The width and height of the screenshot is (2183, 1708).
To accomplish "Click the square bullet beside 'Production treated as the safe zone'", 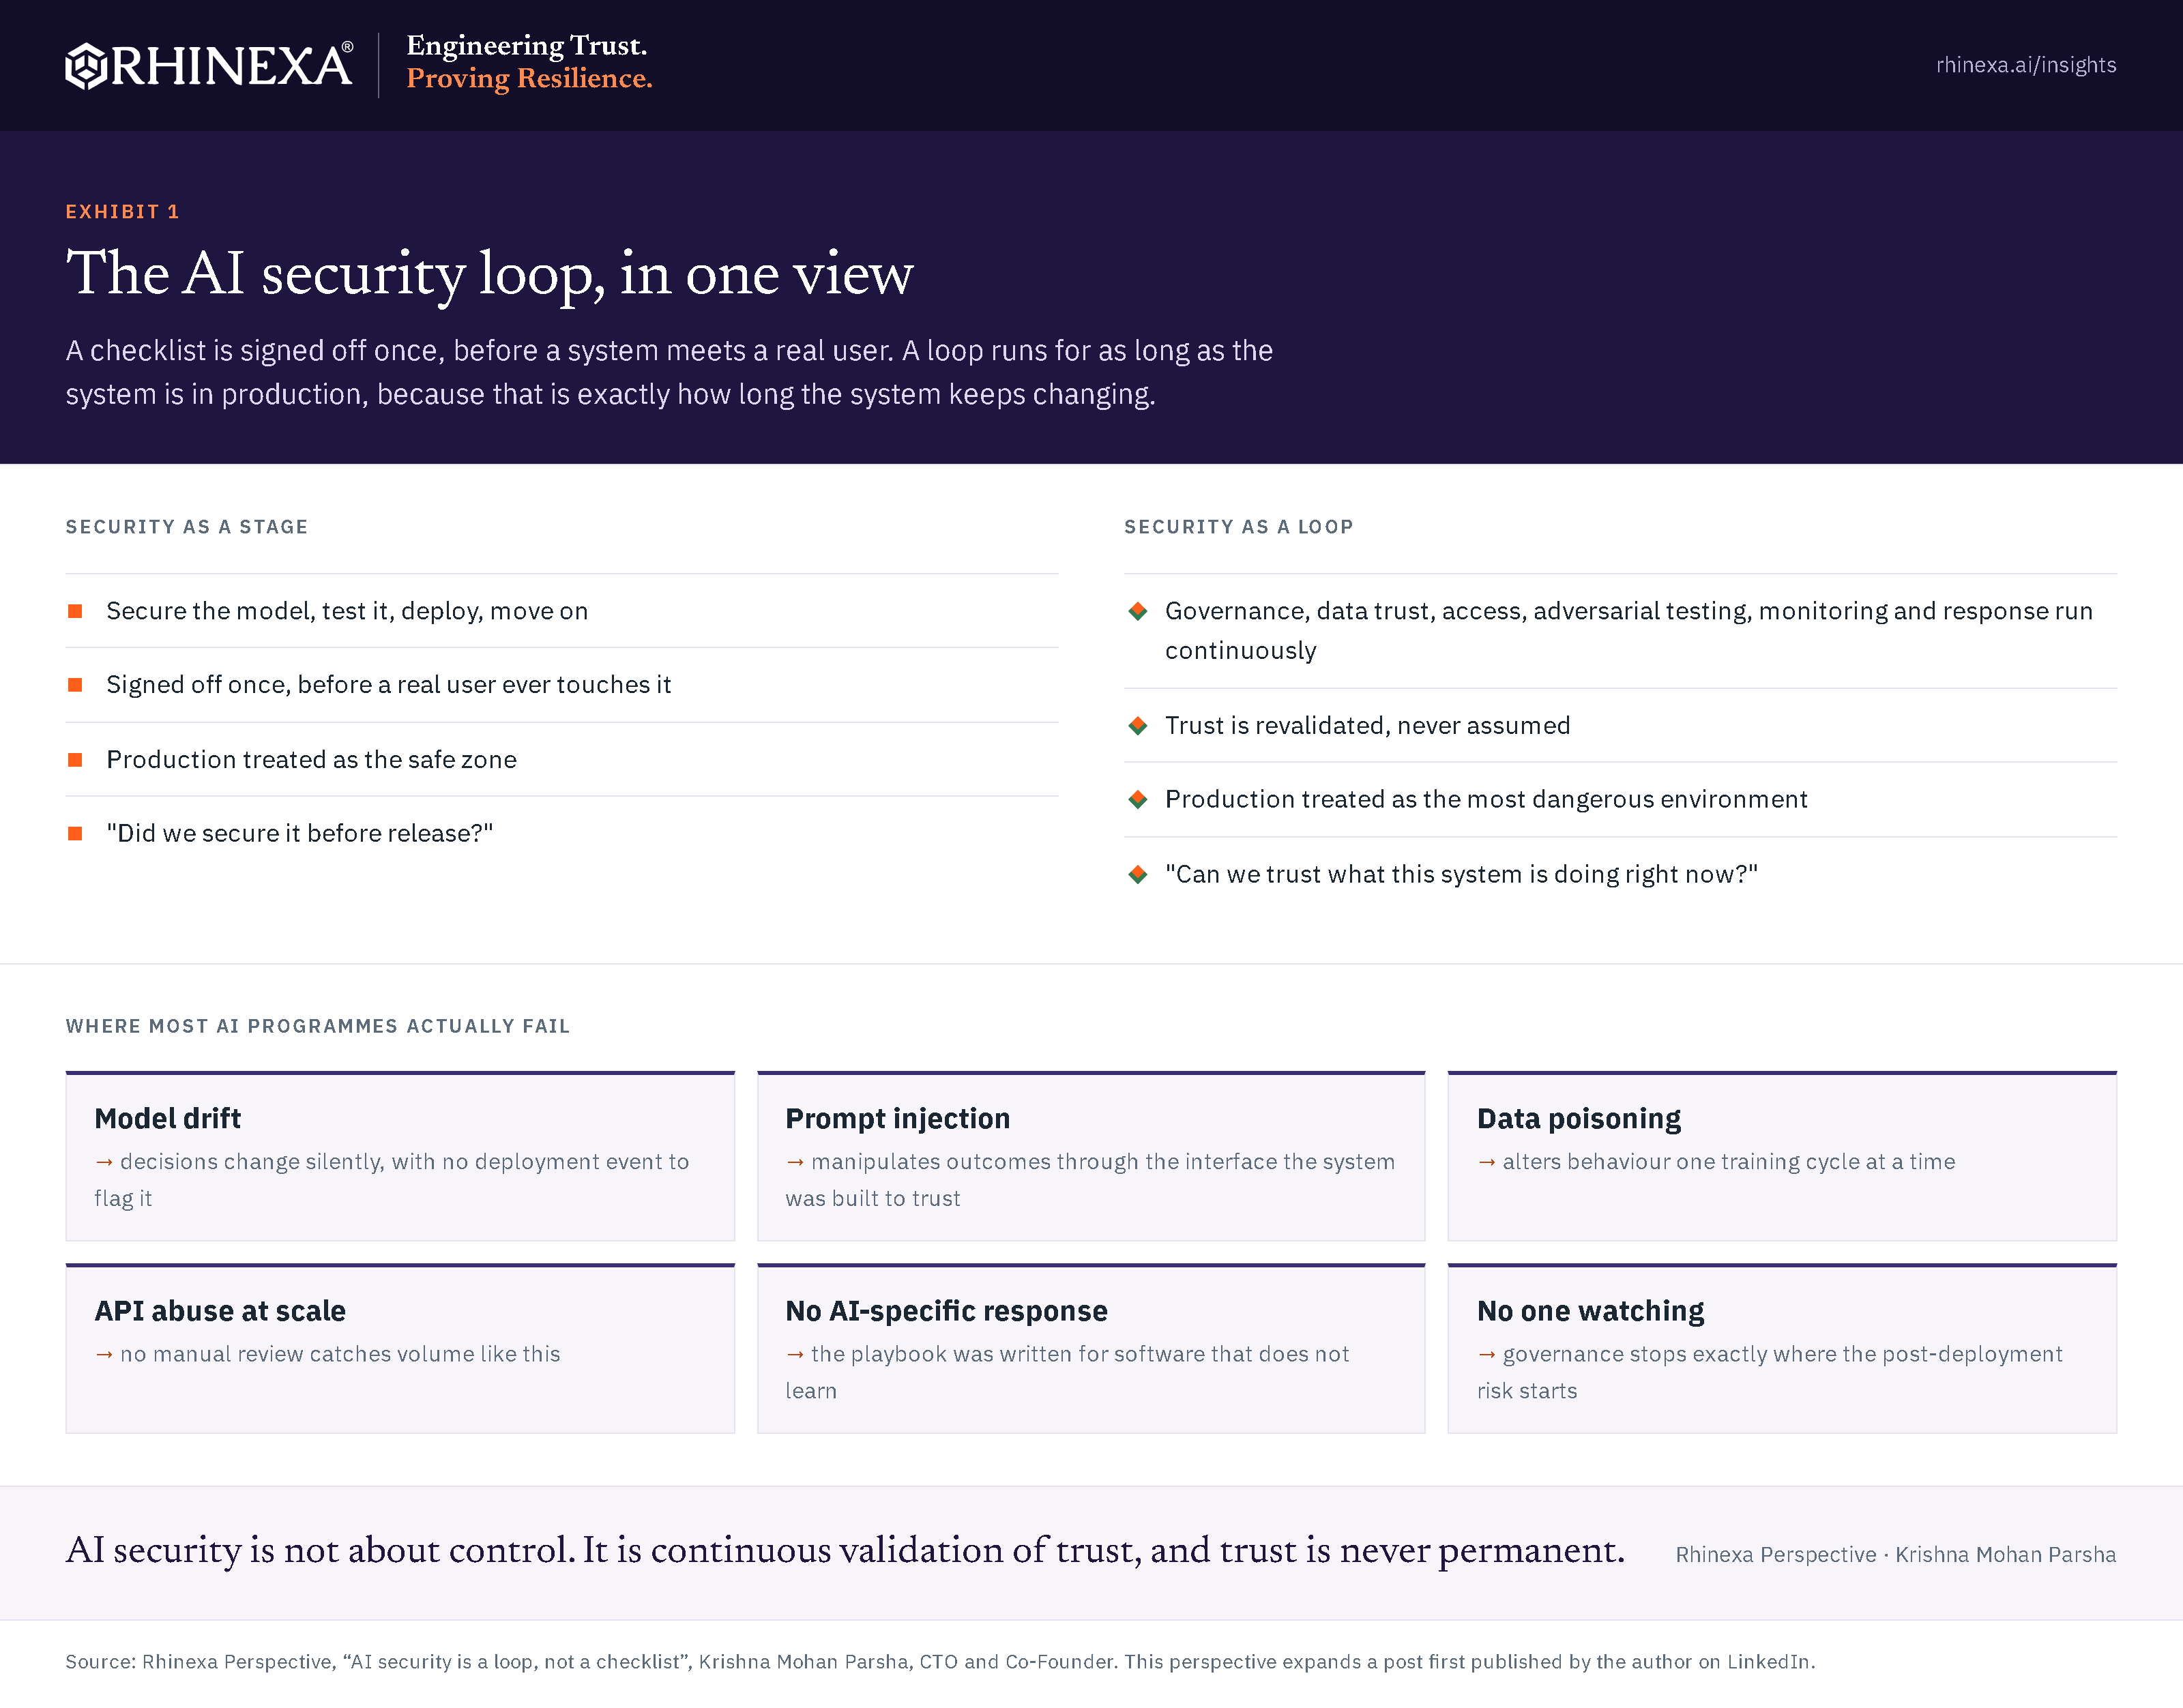I will [x=75, y=760].
